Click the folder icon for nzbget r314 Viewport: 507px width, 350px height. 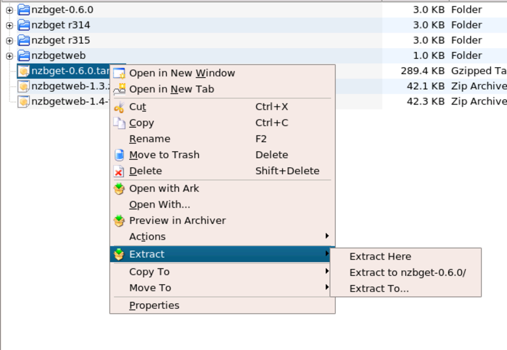23,25
